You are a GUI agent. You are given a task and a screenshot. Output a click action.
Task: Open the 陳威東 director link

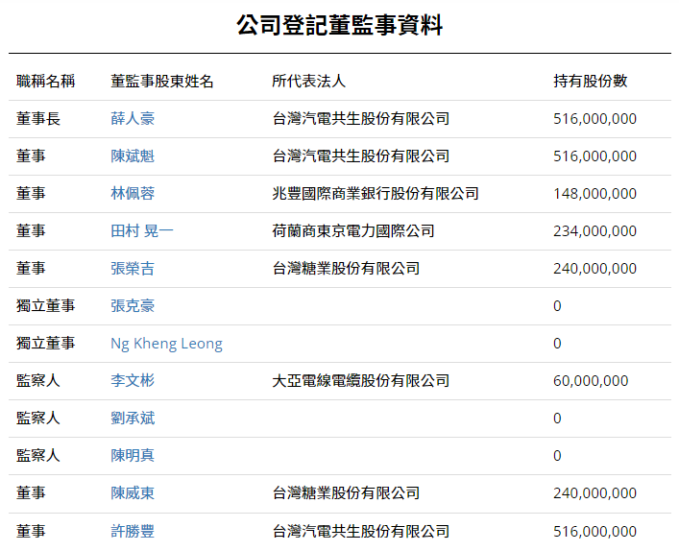[x=133, y=493]
